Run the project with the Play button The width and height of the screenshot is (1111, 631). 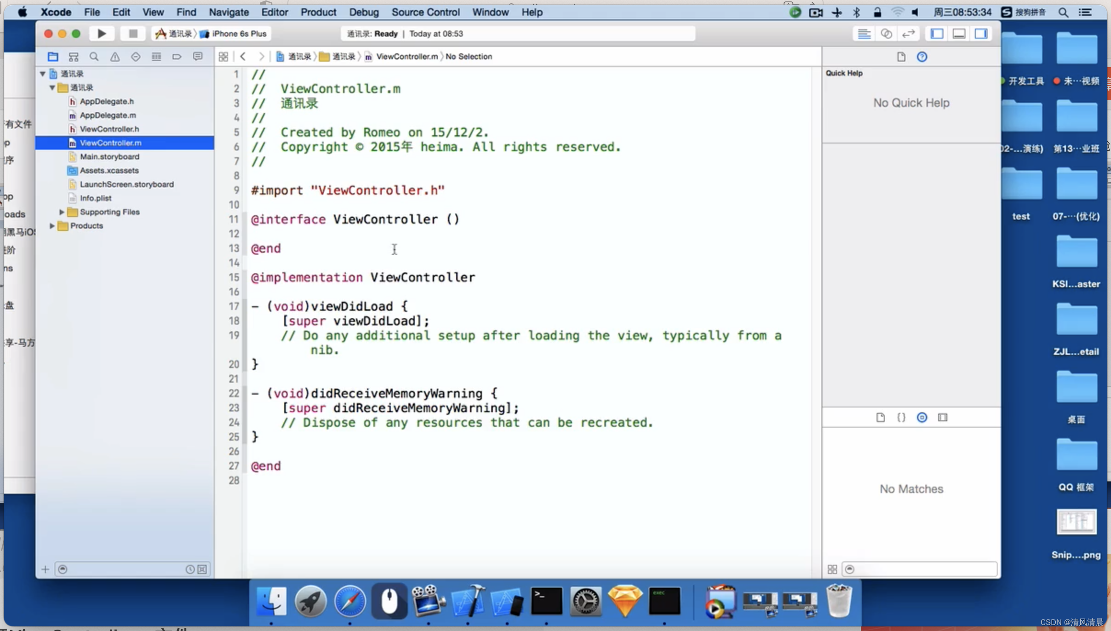point(102,34)
